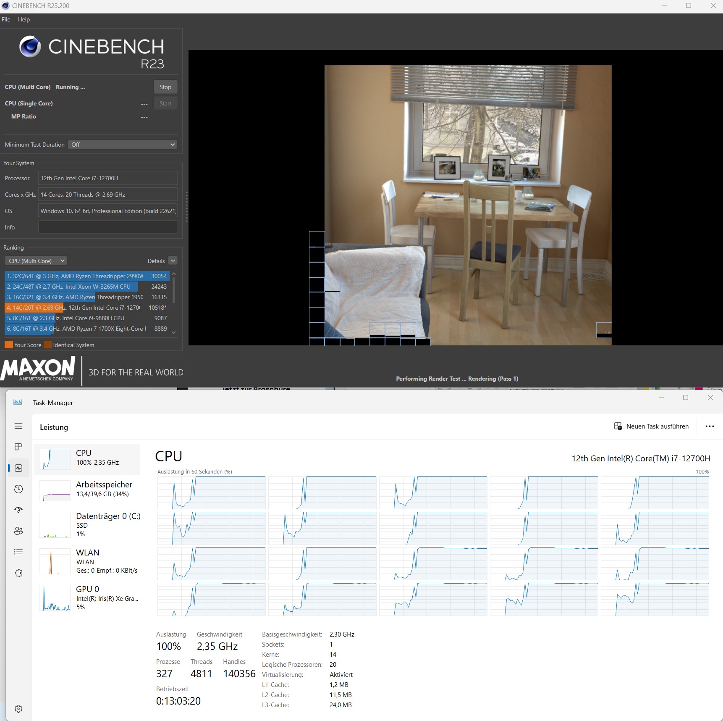Click the 12th Gen Intel Core i7-12700H title
The image size is (723, 721).
641,458
